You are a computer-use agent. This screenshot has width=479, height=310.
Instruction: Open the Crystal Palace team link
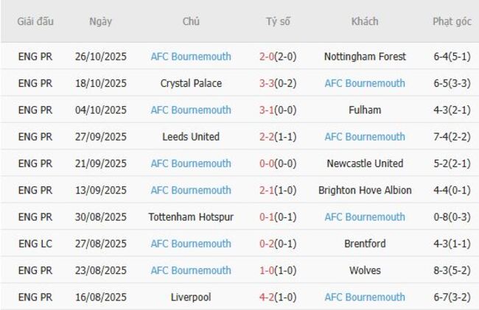[191, 83]
